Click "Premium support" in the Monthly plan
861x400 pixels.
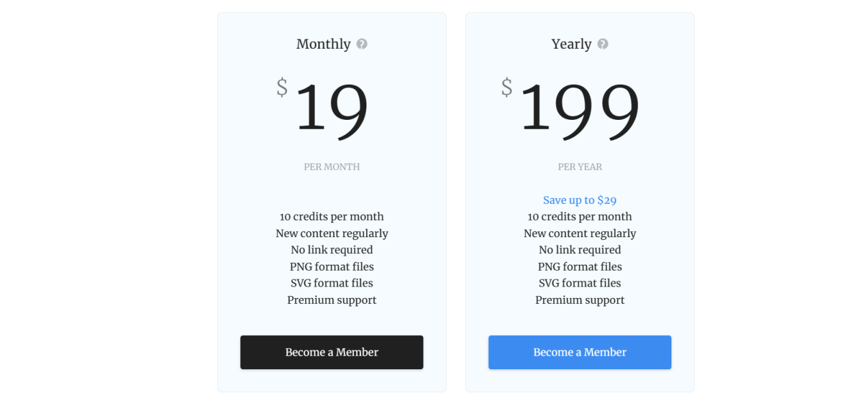coord(332,300)
